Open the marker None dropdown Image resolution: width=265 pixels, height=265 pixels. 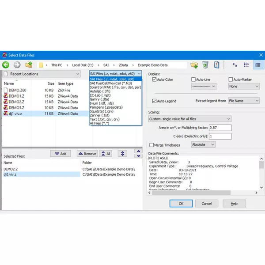pyautogui.click(x=244, y=86)
